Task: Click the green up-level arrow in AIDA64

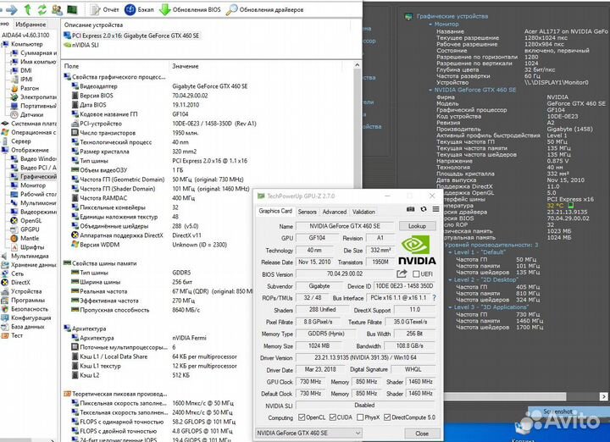Action: coord(28,9)
